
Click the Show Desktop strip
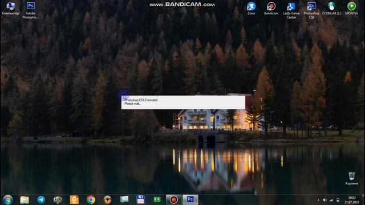click(363, 200)
